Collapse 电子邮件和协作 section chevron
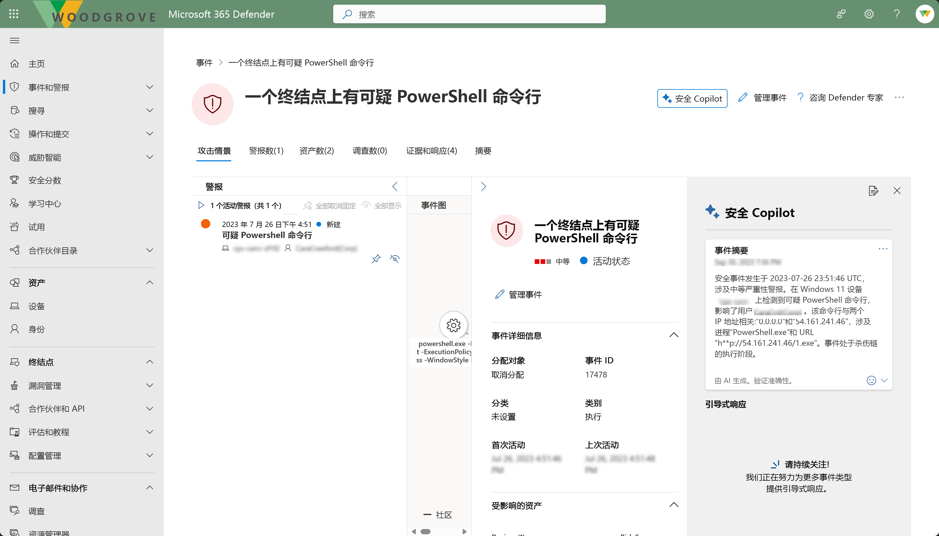Image resolution: width=939 pixels, height=536 pixels. pos(150,488)
